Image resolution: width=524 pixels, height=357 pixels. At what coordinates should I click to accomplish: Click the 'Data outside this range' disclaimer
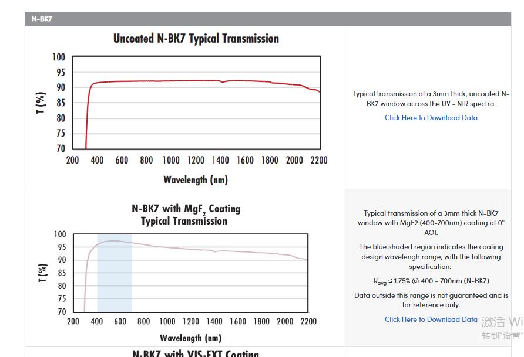(x=431, y=300)
